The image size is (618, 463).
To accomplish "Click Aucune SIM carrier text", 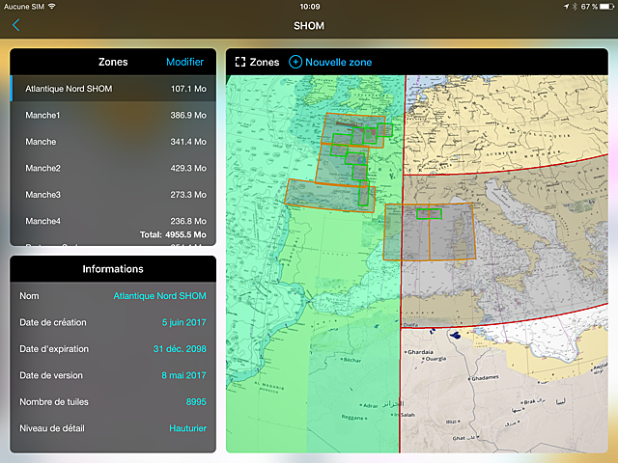I will coord(23,7).
